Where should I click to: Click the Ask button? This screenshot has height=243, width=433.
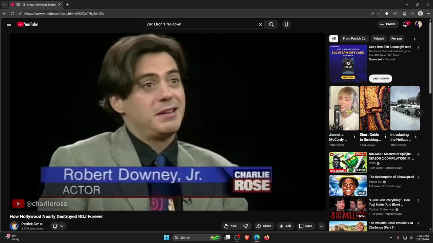point(285,226)
